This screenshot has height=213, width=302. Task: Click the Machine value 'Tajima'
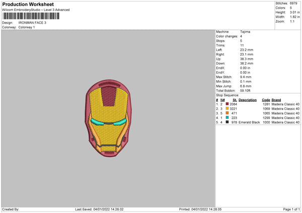(245, 32)
